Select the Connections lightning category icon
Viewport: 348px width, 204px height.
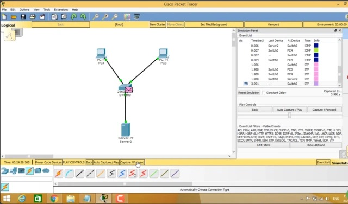[x=29, y=171]
